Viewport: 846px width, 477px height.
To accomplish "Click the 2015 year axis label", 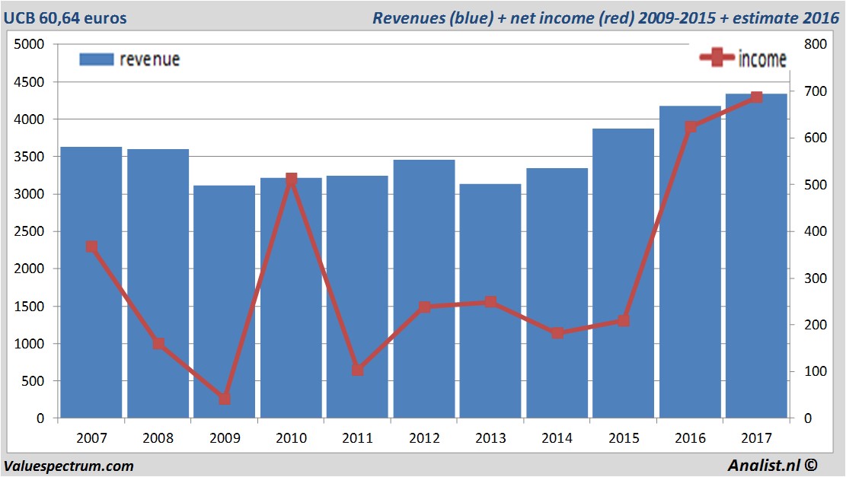I will tap(624, 438).
